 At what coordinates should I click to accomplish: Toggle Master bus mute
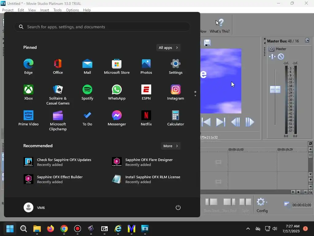[281, 57]
